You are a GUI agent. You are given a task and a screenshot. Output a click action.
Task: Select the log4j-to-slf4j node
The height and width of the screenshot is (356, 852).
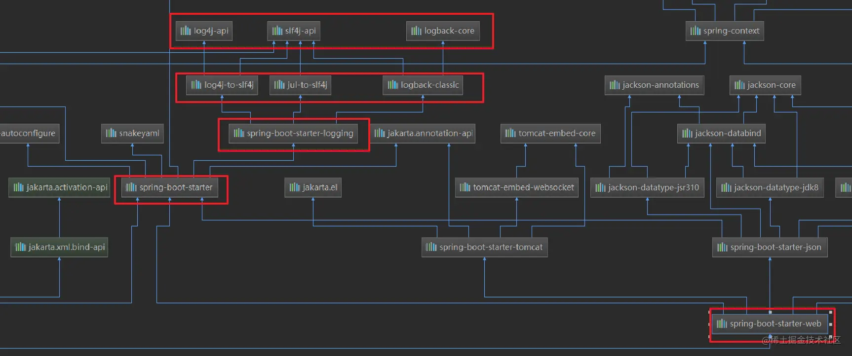pos(222,85)
